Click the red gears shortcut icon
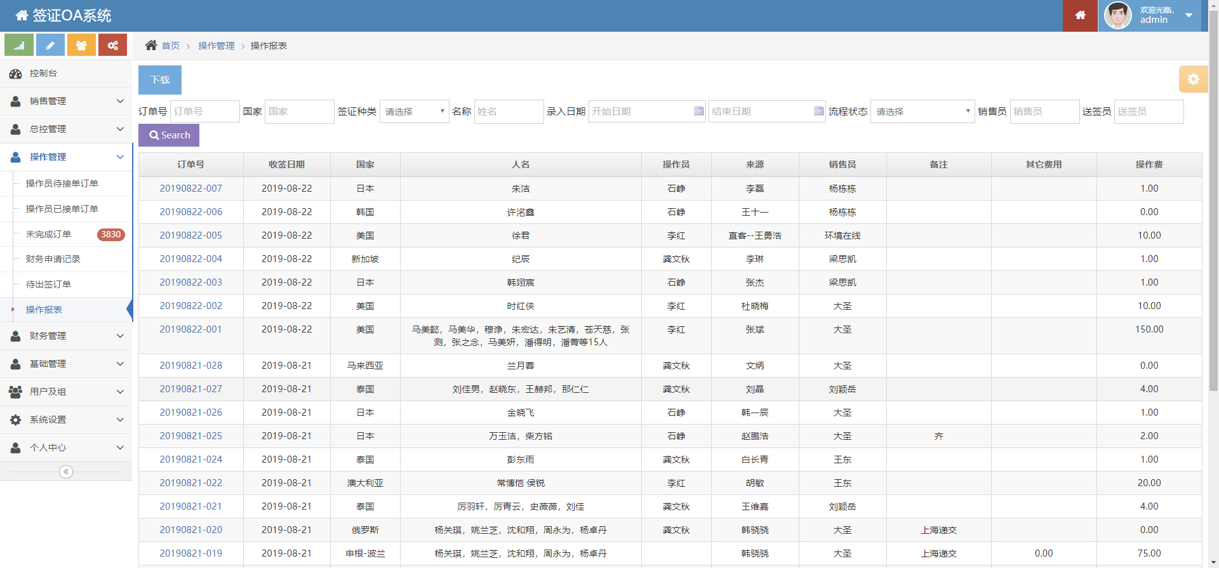 point(112,45)
